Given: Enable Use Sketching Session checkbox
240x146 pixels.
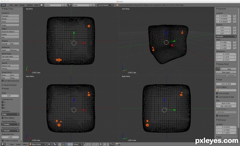Looking at the screenshot, I should (3, 81).
